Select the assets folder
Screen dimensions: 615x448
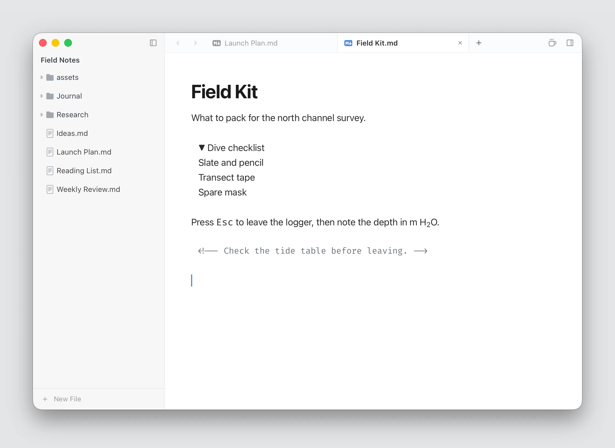click(x=99, y=77)
